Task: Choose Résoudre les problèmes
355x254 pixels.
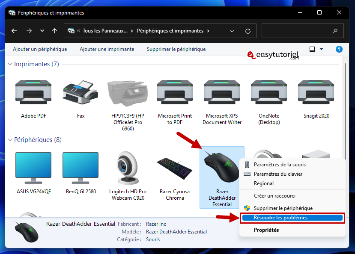Action: click(292, 218)
